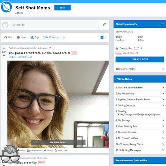The image size is (166, 166).
Task: Upvote the glasses post
Action: (4, 48)
